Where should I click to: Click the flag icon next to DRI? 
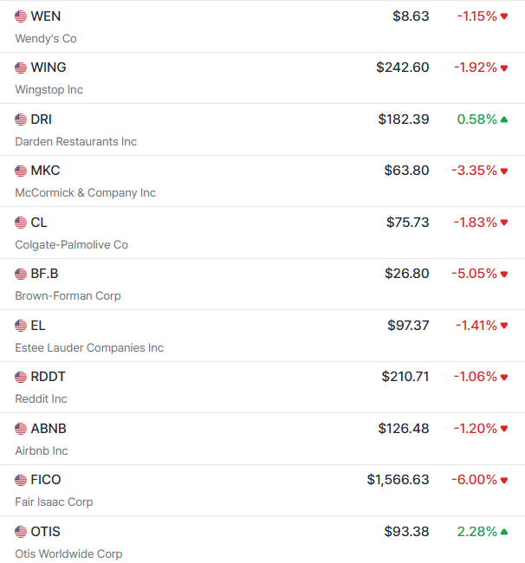click(x=21, y=120)
